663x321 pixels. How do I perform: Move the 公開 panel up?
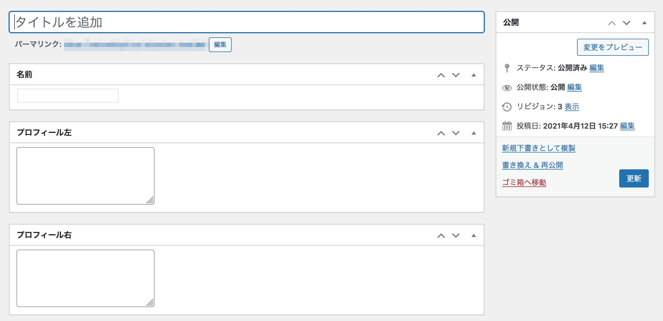pyautogui.click(x=612, y=23)
